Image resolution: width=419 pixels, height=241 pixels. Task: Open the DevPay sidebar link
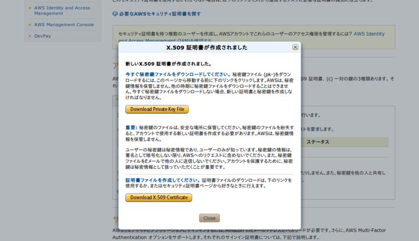tap(42, 36)
